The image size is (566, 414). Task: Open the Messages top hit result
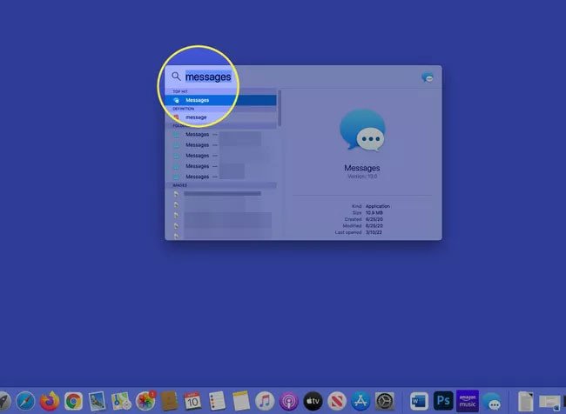[221, 100]
